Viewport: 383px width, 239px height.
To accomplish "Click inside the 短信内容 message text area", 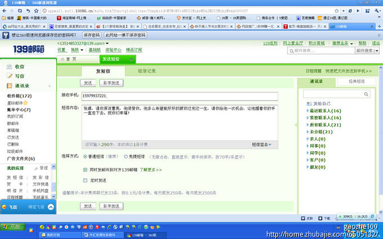I will (180, 123).
